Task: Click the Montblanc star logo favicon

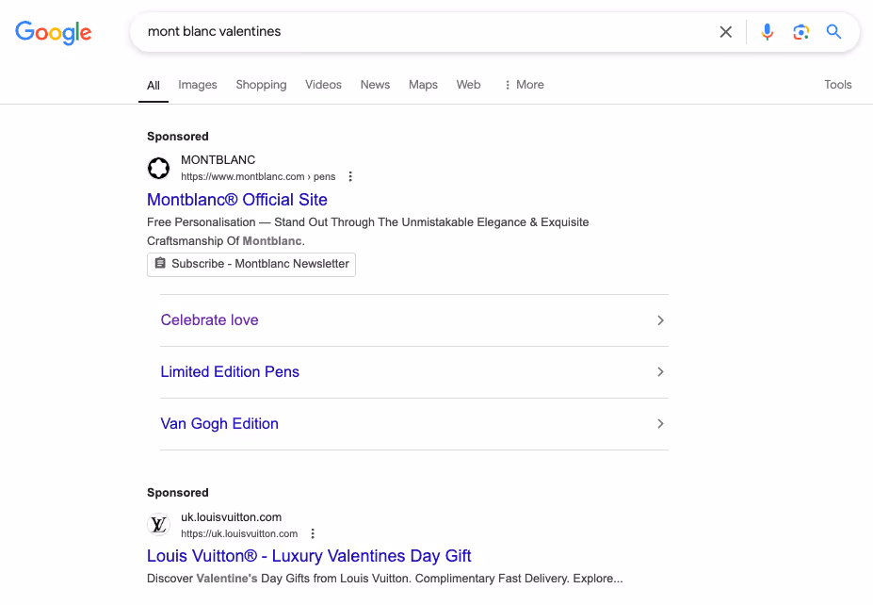Action: 158,168
